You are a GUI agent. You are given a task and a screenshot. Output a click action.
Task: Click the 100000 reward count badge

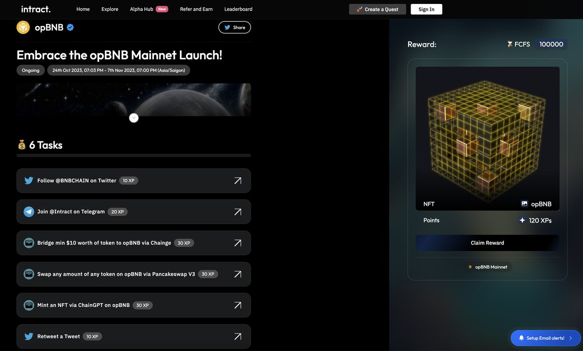551,44
